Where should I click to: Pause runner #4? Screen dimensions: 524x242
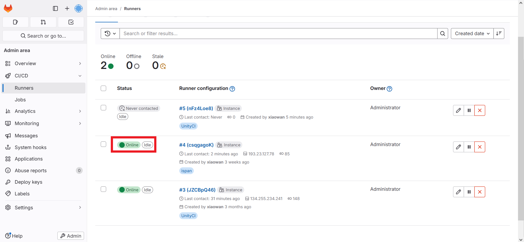click(x=469, y=147)
